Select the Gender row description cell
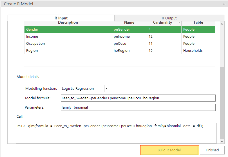Image resolution: width=228 pixels, height=157 pixels. point(68,30)
